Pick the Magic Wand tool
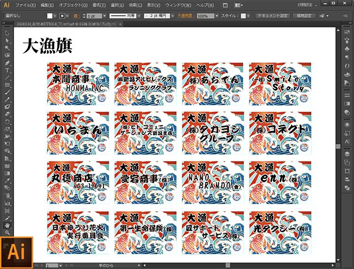Image resolution: width=354 pixels, height=269 pixels. click(7, 48)
